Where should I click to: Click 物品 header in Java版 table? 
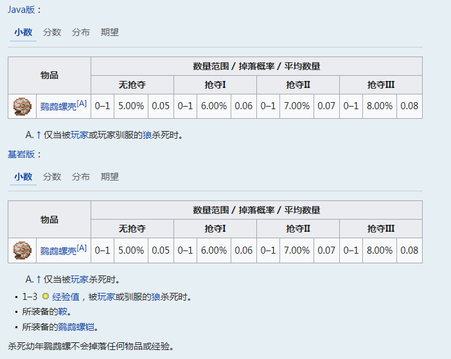49,75
